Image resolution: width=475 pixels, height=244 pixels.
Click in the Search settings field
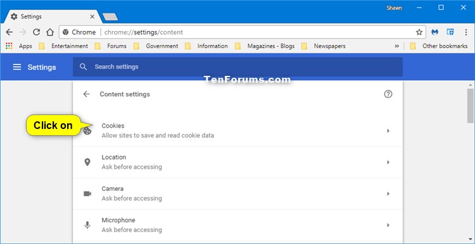point(237,67)
